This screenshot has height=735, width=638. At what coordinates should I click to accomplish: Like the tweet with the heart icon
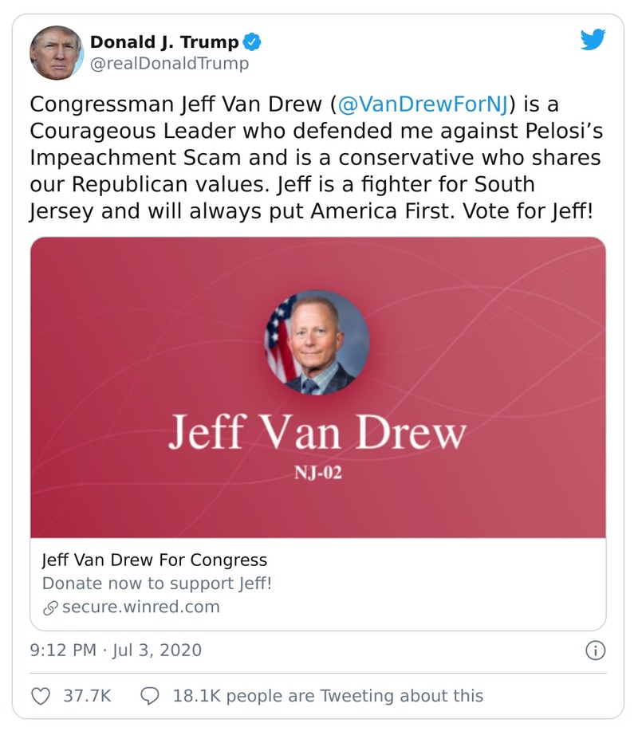point(41,696)
